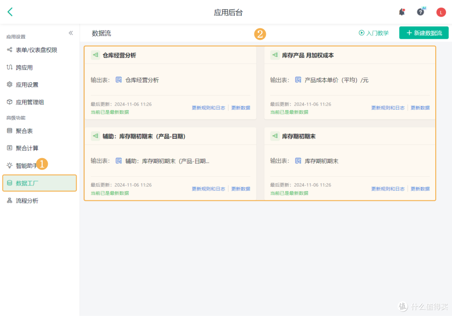Click the green dataflow icon on 仓库经营分析 card

(95, 54)
